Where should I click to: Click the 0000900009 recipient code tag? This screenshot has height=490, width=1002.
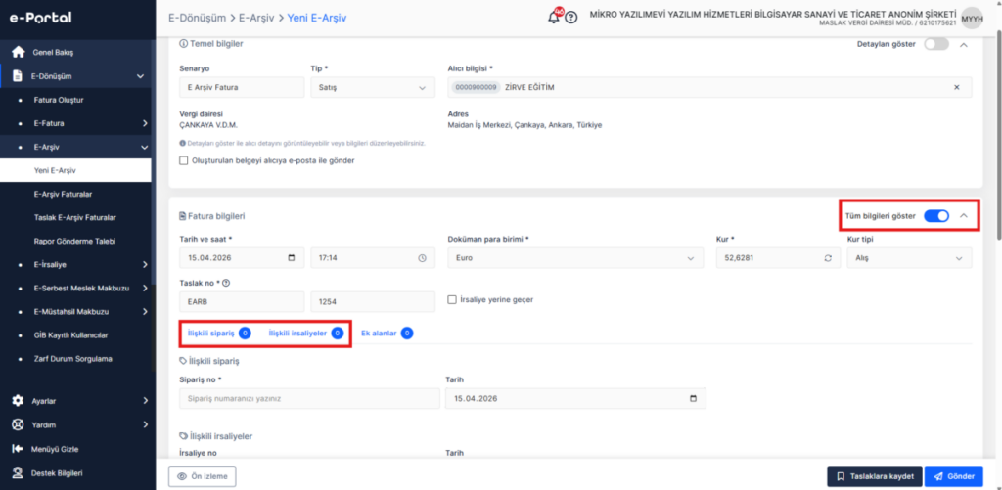coord(477,87)
